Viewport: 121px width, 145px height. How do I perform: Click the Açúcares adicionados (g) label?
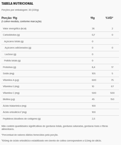(18, 48)
